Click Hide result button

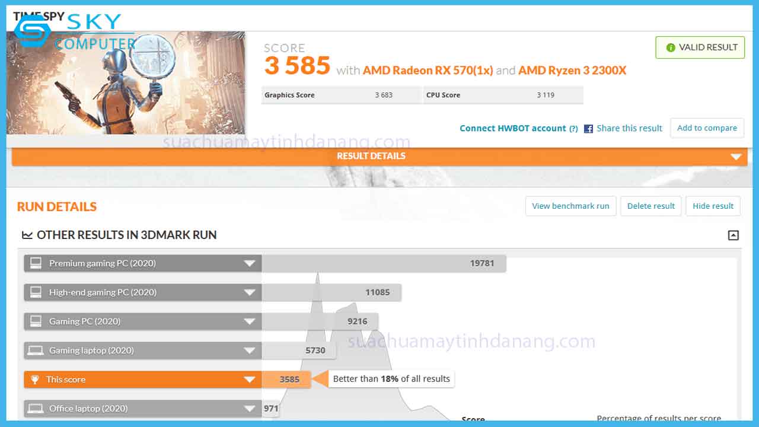click(x=713, y=206)
